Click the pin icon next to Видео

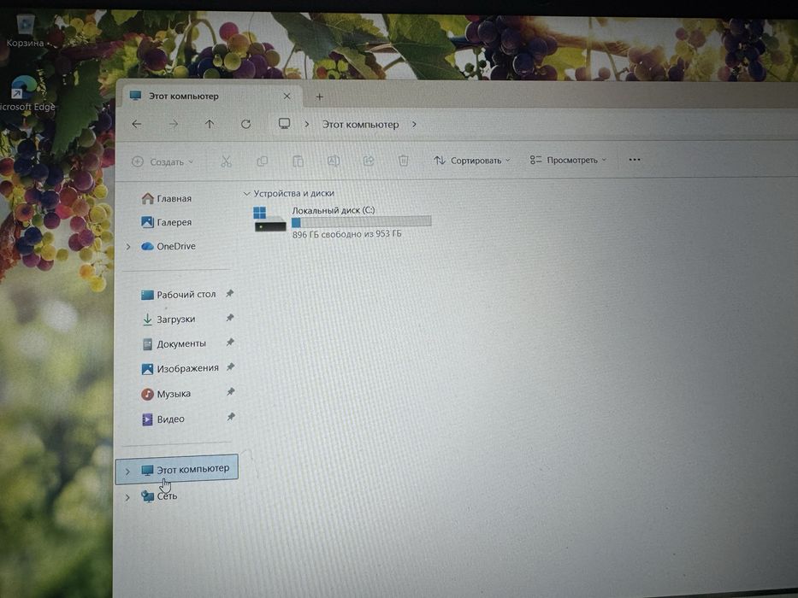tap(231, 417)
